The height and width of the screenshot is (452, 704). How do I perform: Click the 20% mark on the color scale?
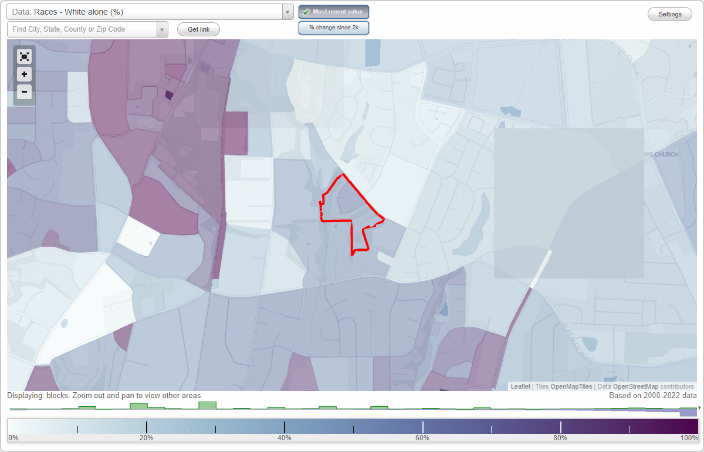pyautogui.click(x=146, y=427)
